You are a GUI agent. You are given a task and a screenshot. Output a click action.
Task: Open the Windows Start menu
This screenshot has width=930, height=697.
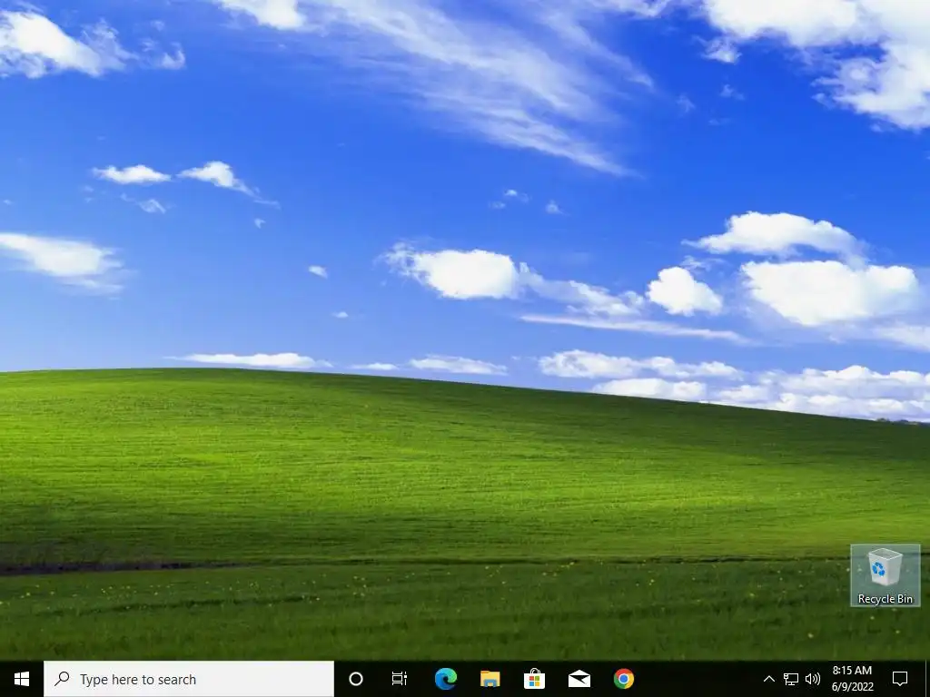22,679
